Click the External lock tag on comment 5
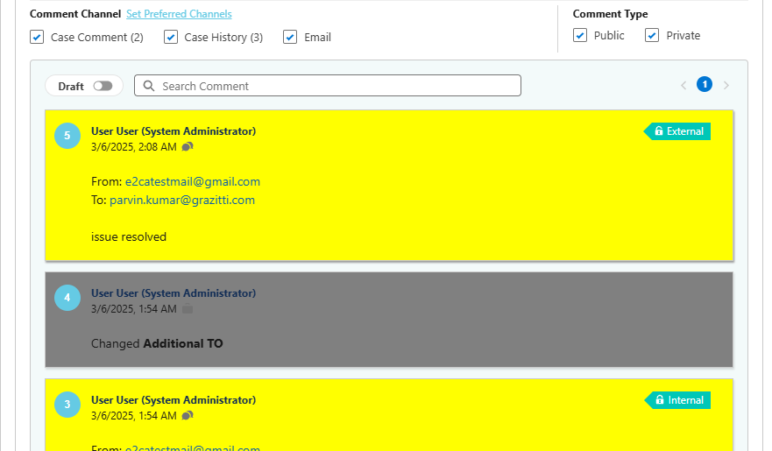772x451 pixels. coord(677,131)
